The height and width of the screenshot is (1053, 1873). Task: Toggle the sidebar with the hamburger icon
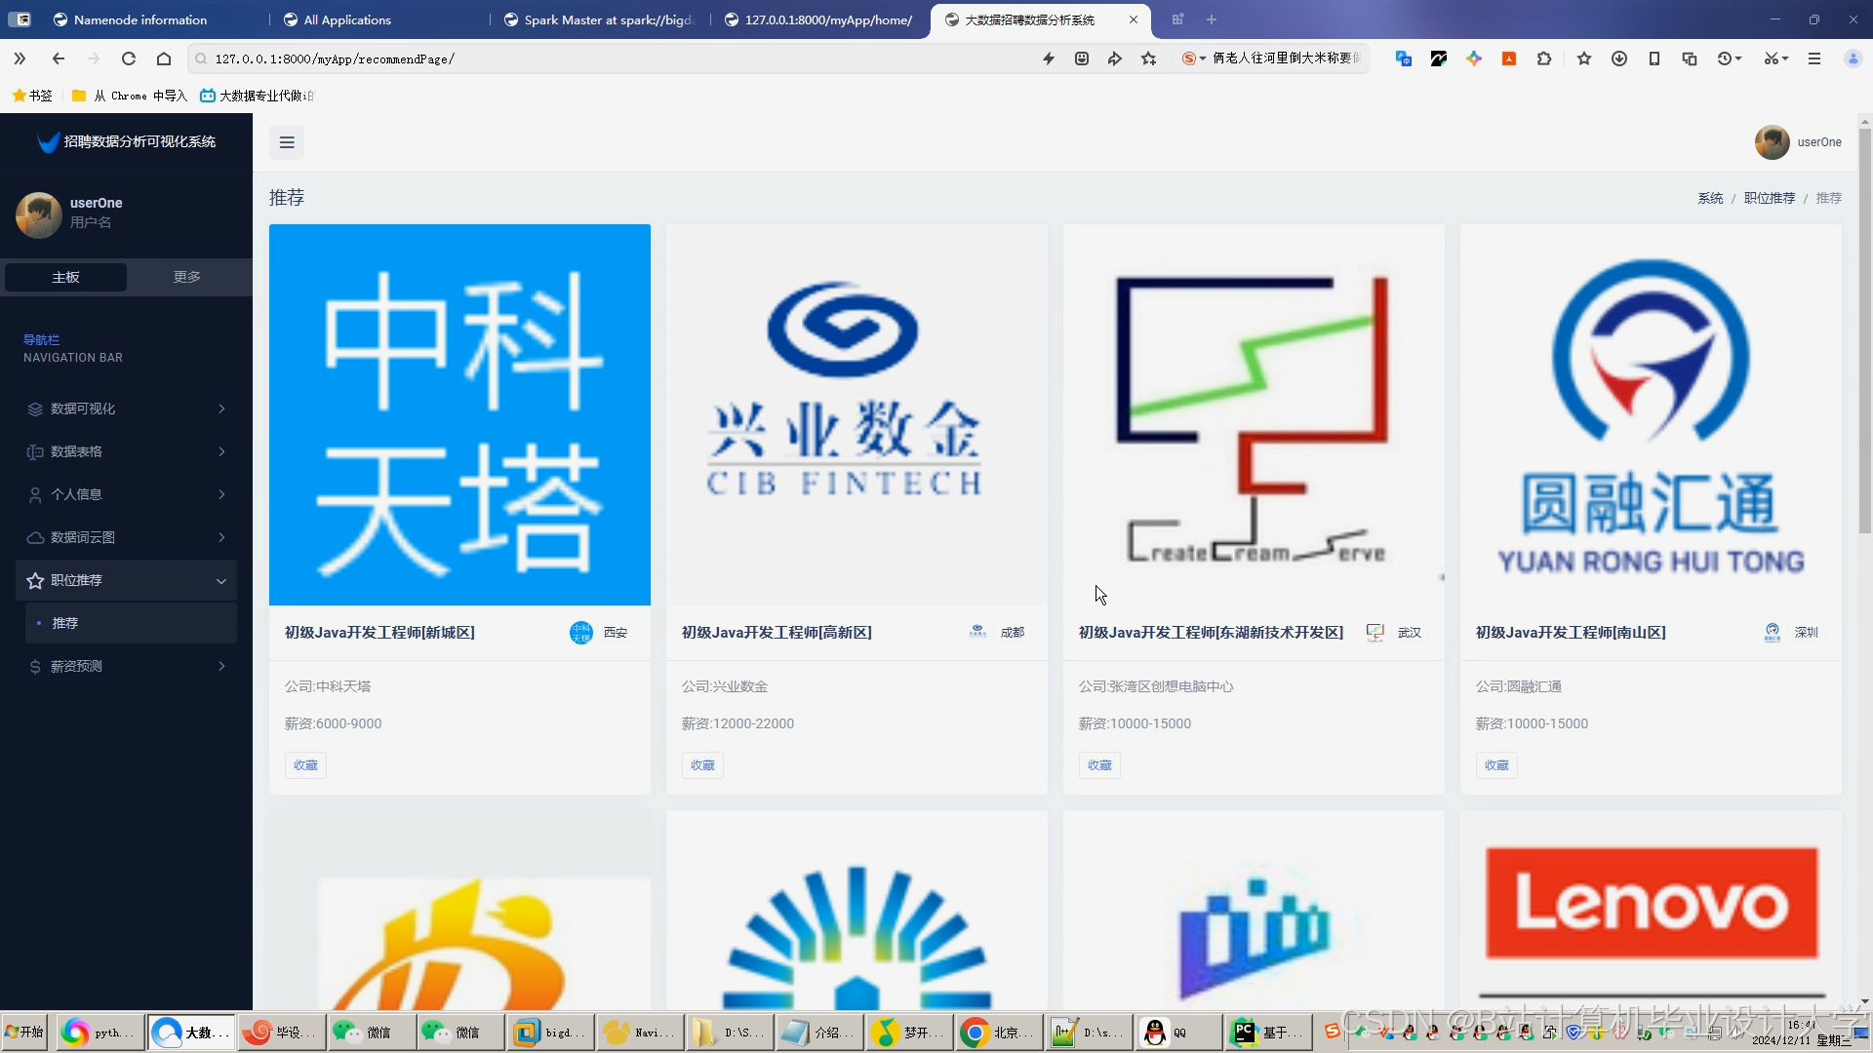(287, 142)
